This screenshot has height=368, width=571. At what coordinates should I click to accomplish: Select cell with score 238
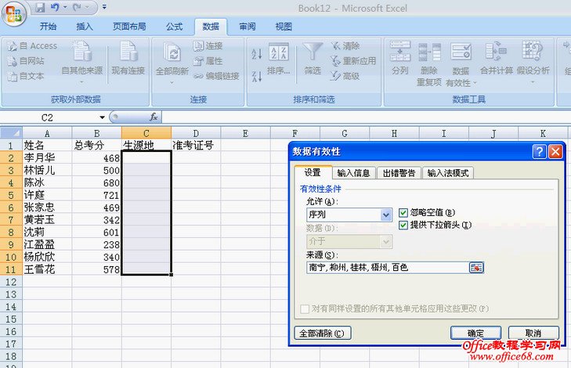click(96, 244)
